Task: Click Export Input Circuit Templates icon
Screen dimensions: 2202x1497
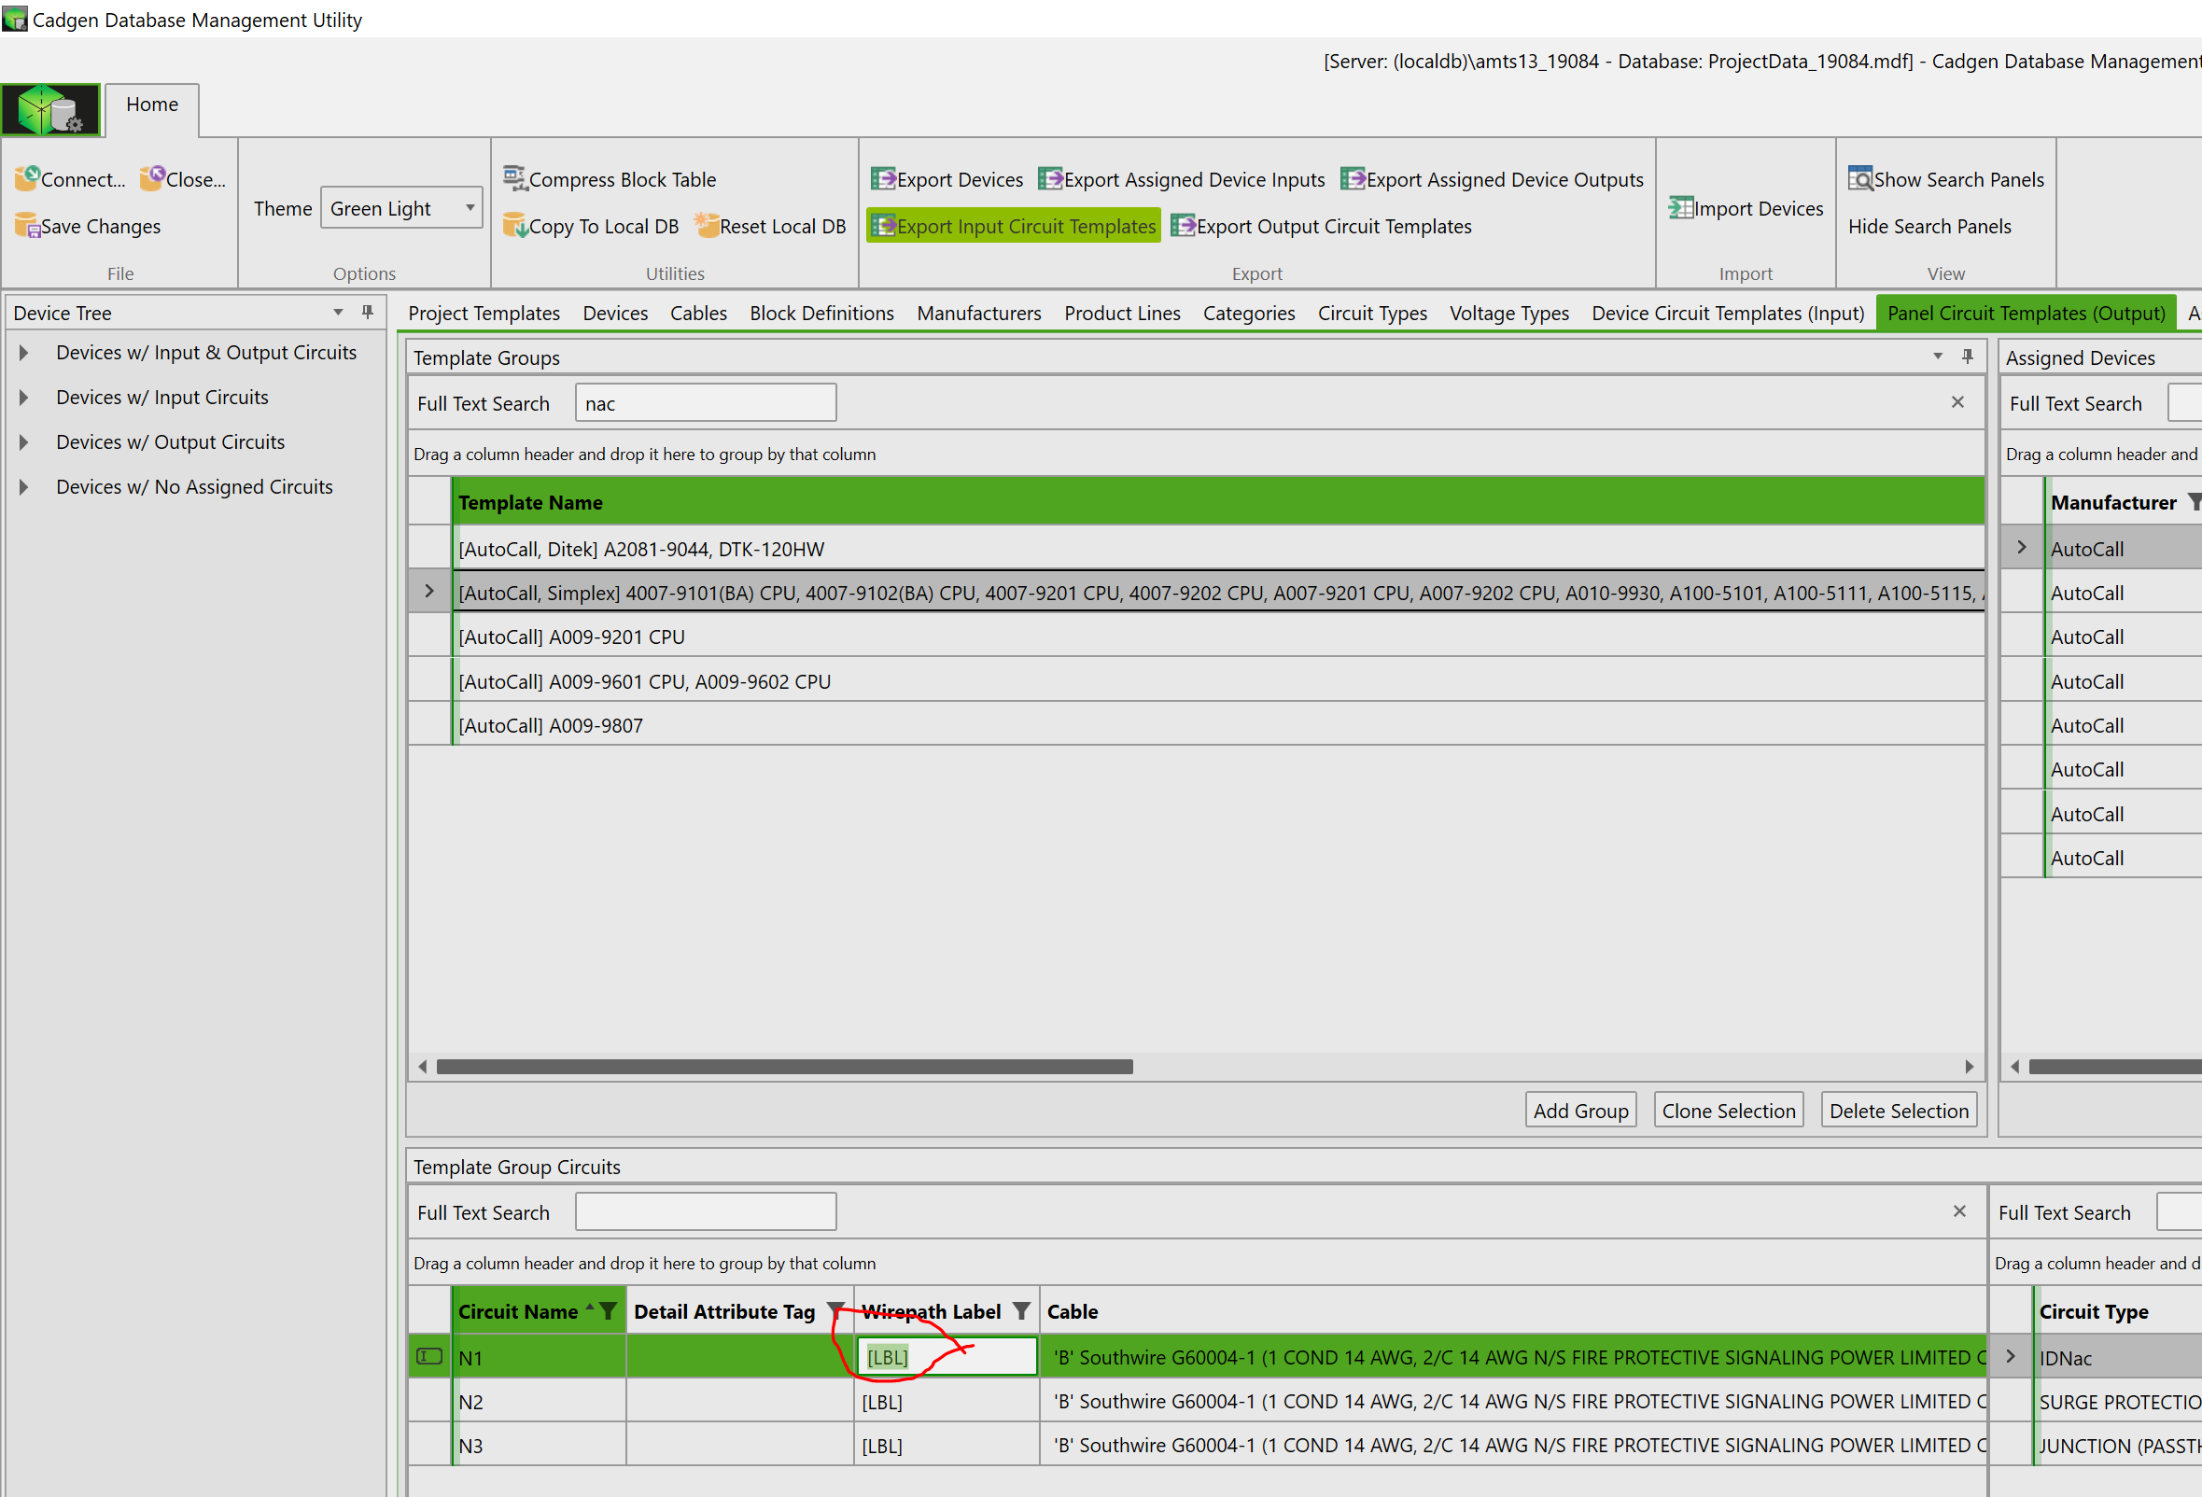Action: click(x=883, y=226)
